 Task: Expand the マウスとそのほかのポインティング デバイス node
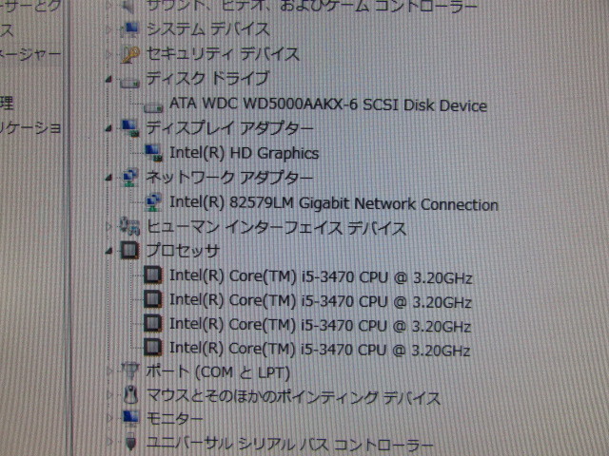[109, 395]
